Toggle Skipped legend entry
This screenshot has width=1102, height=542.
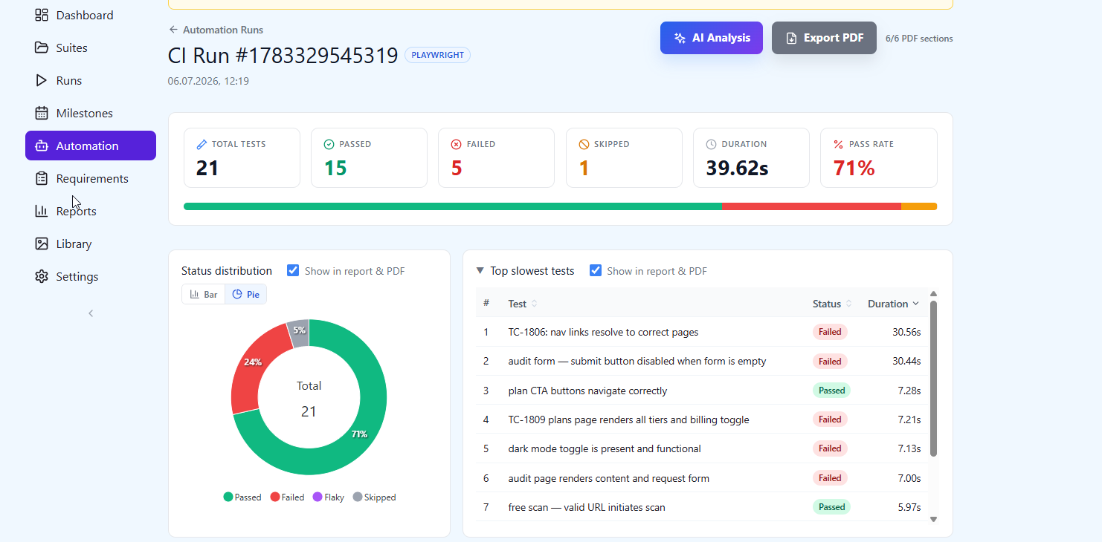click(374, 497)
